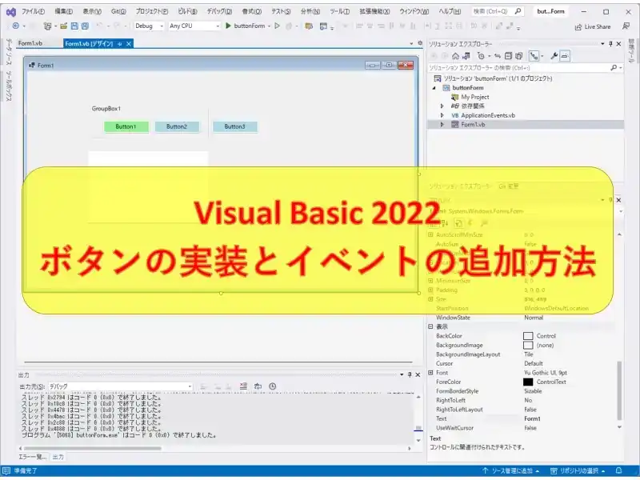Viewport: 640px width, 480px height.
Task: Save the current file with Save icon
Action: (x=74, y=26)
